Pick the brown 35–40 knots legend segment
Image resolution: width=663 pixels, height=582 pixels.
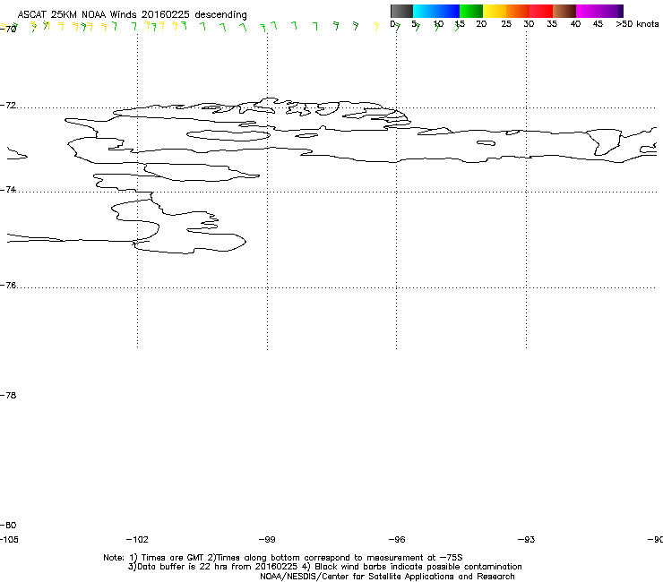pyautogui.click(x=564, y=11)
